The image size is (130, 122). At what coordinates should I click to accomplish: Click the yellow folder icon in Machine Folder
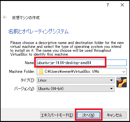click(x=41, y=72)
